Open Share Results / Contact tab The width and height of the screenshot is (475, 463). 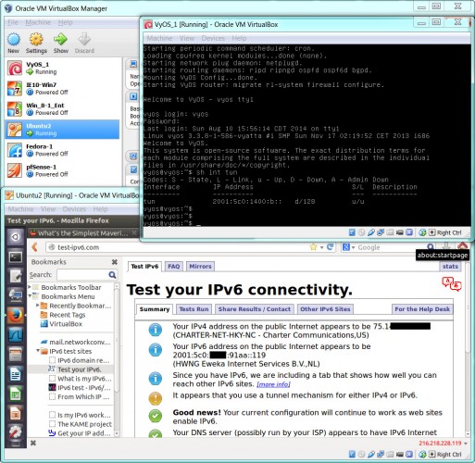255,309
